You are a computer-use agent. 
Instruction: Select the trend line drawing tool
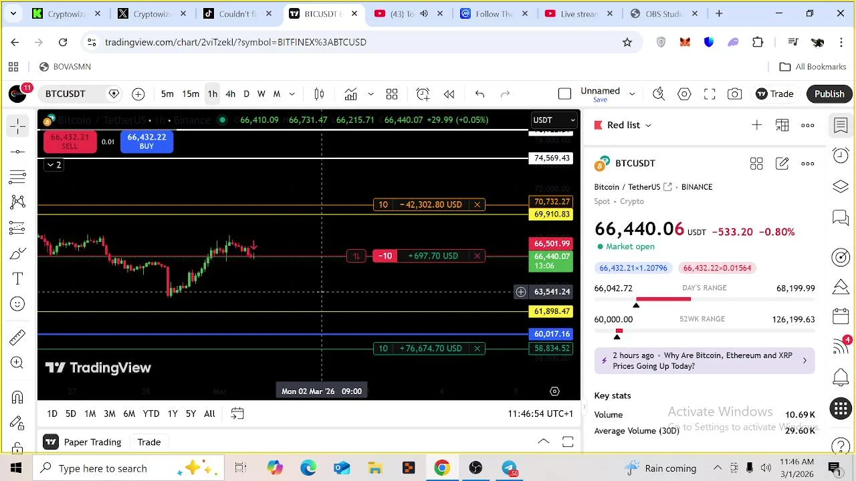pos(18,152)
